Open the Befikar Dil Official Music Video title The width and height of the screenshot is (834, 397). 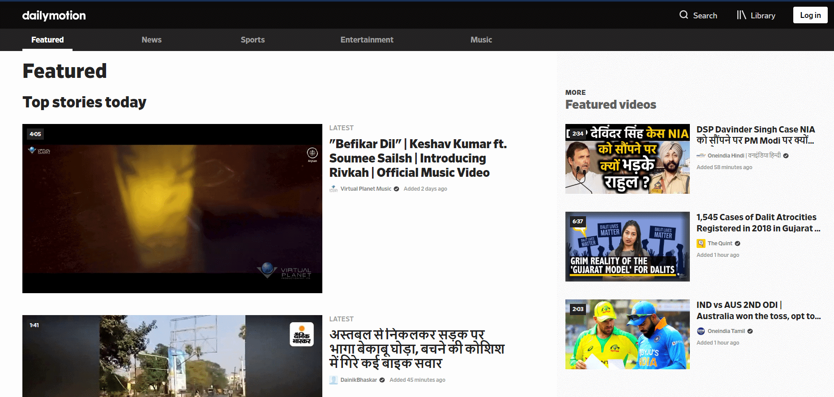(418, 158)
